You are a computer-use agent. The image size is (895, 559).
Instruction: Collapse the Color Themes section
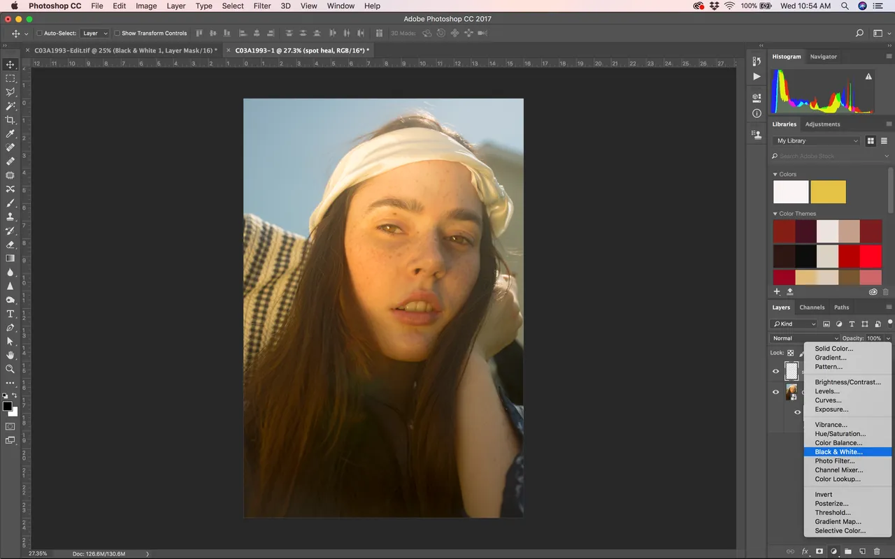coord(775,214)
